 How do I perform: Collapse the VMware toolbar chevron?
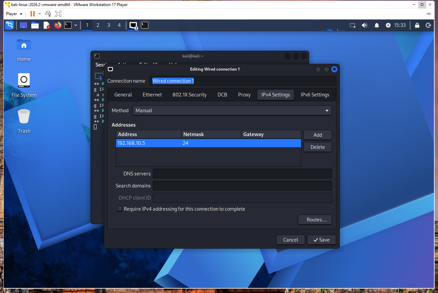[429, 14]
